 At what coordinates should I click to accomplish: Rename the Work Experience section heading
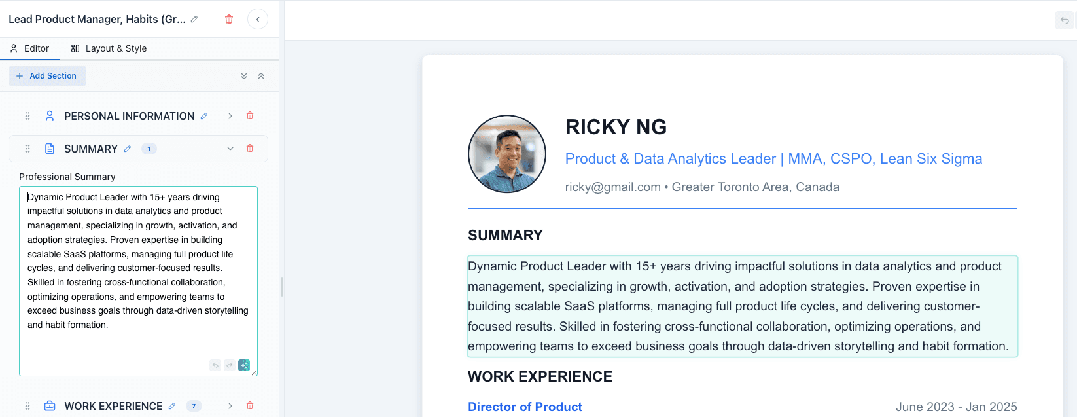172,406
